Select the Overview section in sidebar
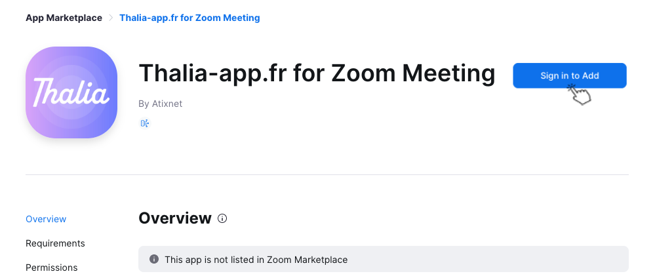 tap(46, 219)
